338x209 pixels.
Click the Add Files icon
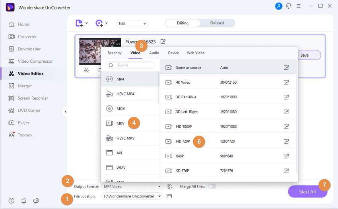(x=79, y=23)
